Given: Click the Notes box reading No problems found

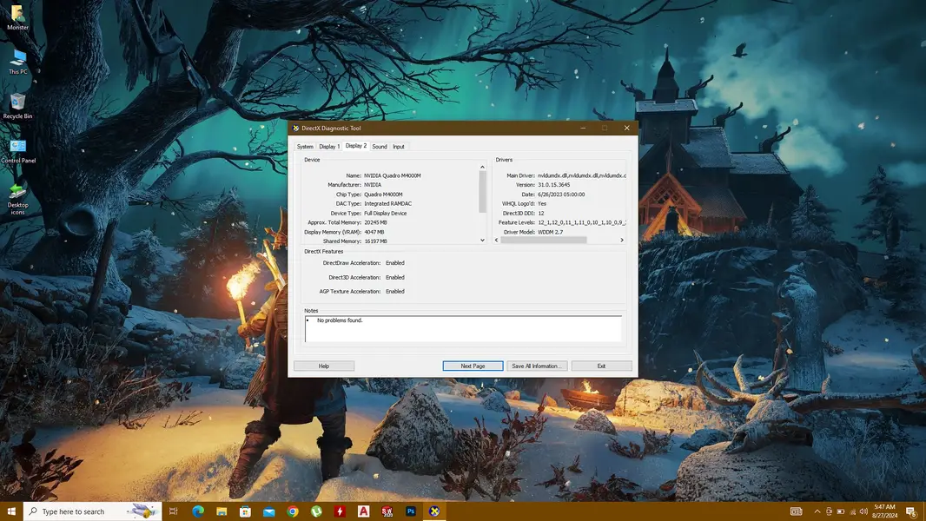Looking at the screenshot, I should point(464,328).
